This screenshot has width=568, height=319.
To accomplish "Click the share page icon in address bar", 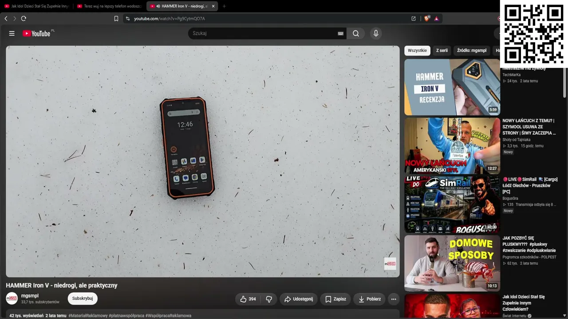I will (414, 19).
